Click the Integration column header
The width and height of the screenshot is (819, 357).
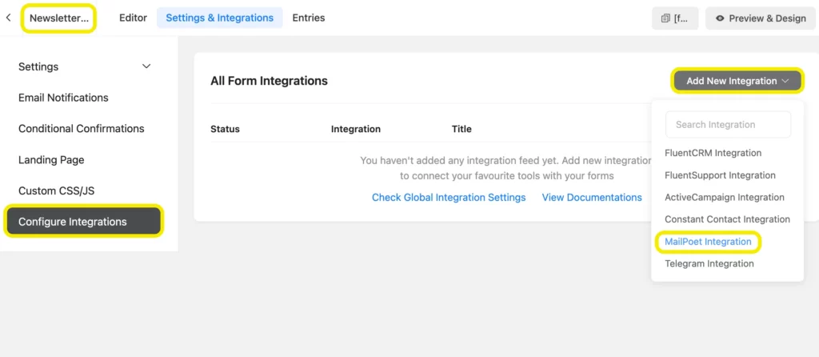(x=356, y=129)
